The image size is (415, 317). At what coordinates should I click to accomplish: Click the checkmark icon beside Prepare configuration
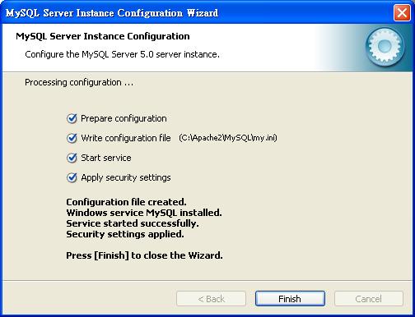point(72,118)
